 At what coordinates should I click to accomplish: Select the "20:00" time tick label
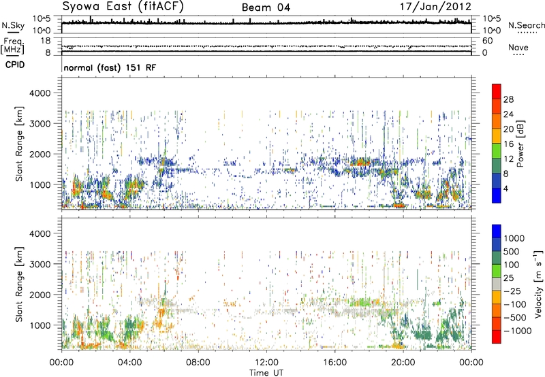(403, 363)
